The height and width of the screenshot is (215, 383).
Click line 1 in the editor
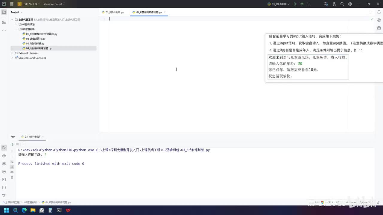point(229,19)
